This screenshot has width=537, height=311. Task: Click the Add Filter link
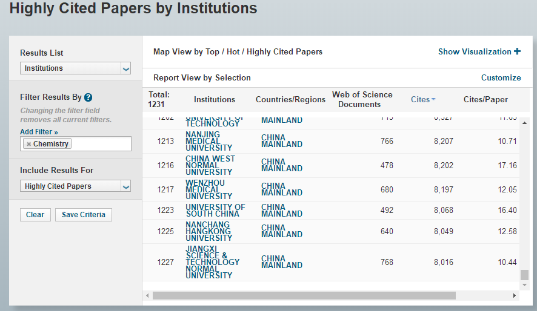click(x=39, y=132)
